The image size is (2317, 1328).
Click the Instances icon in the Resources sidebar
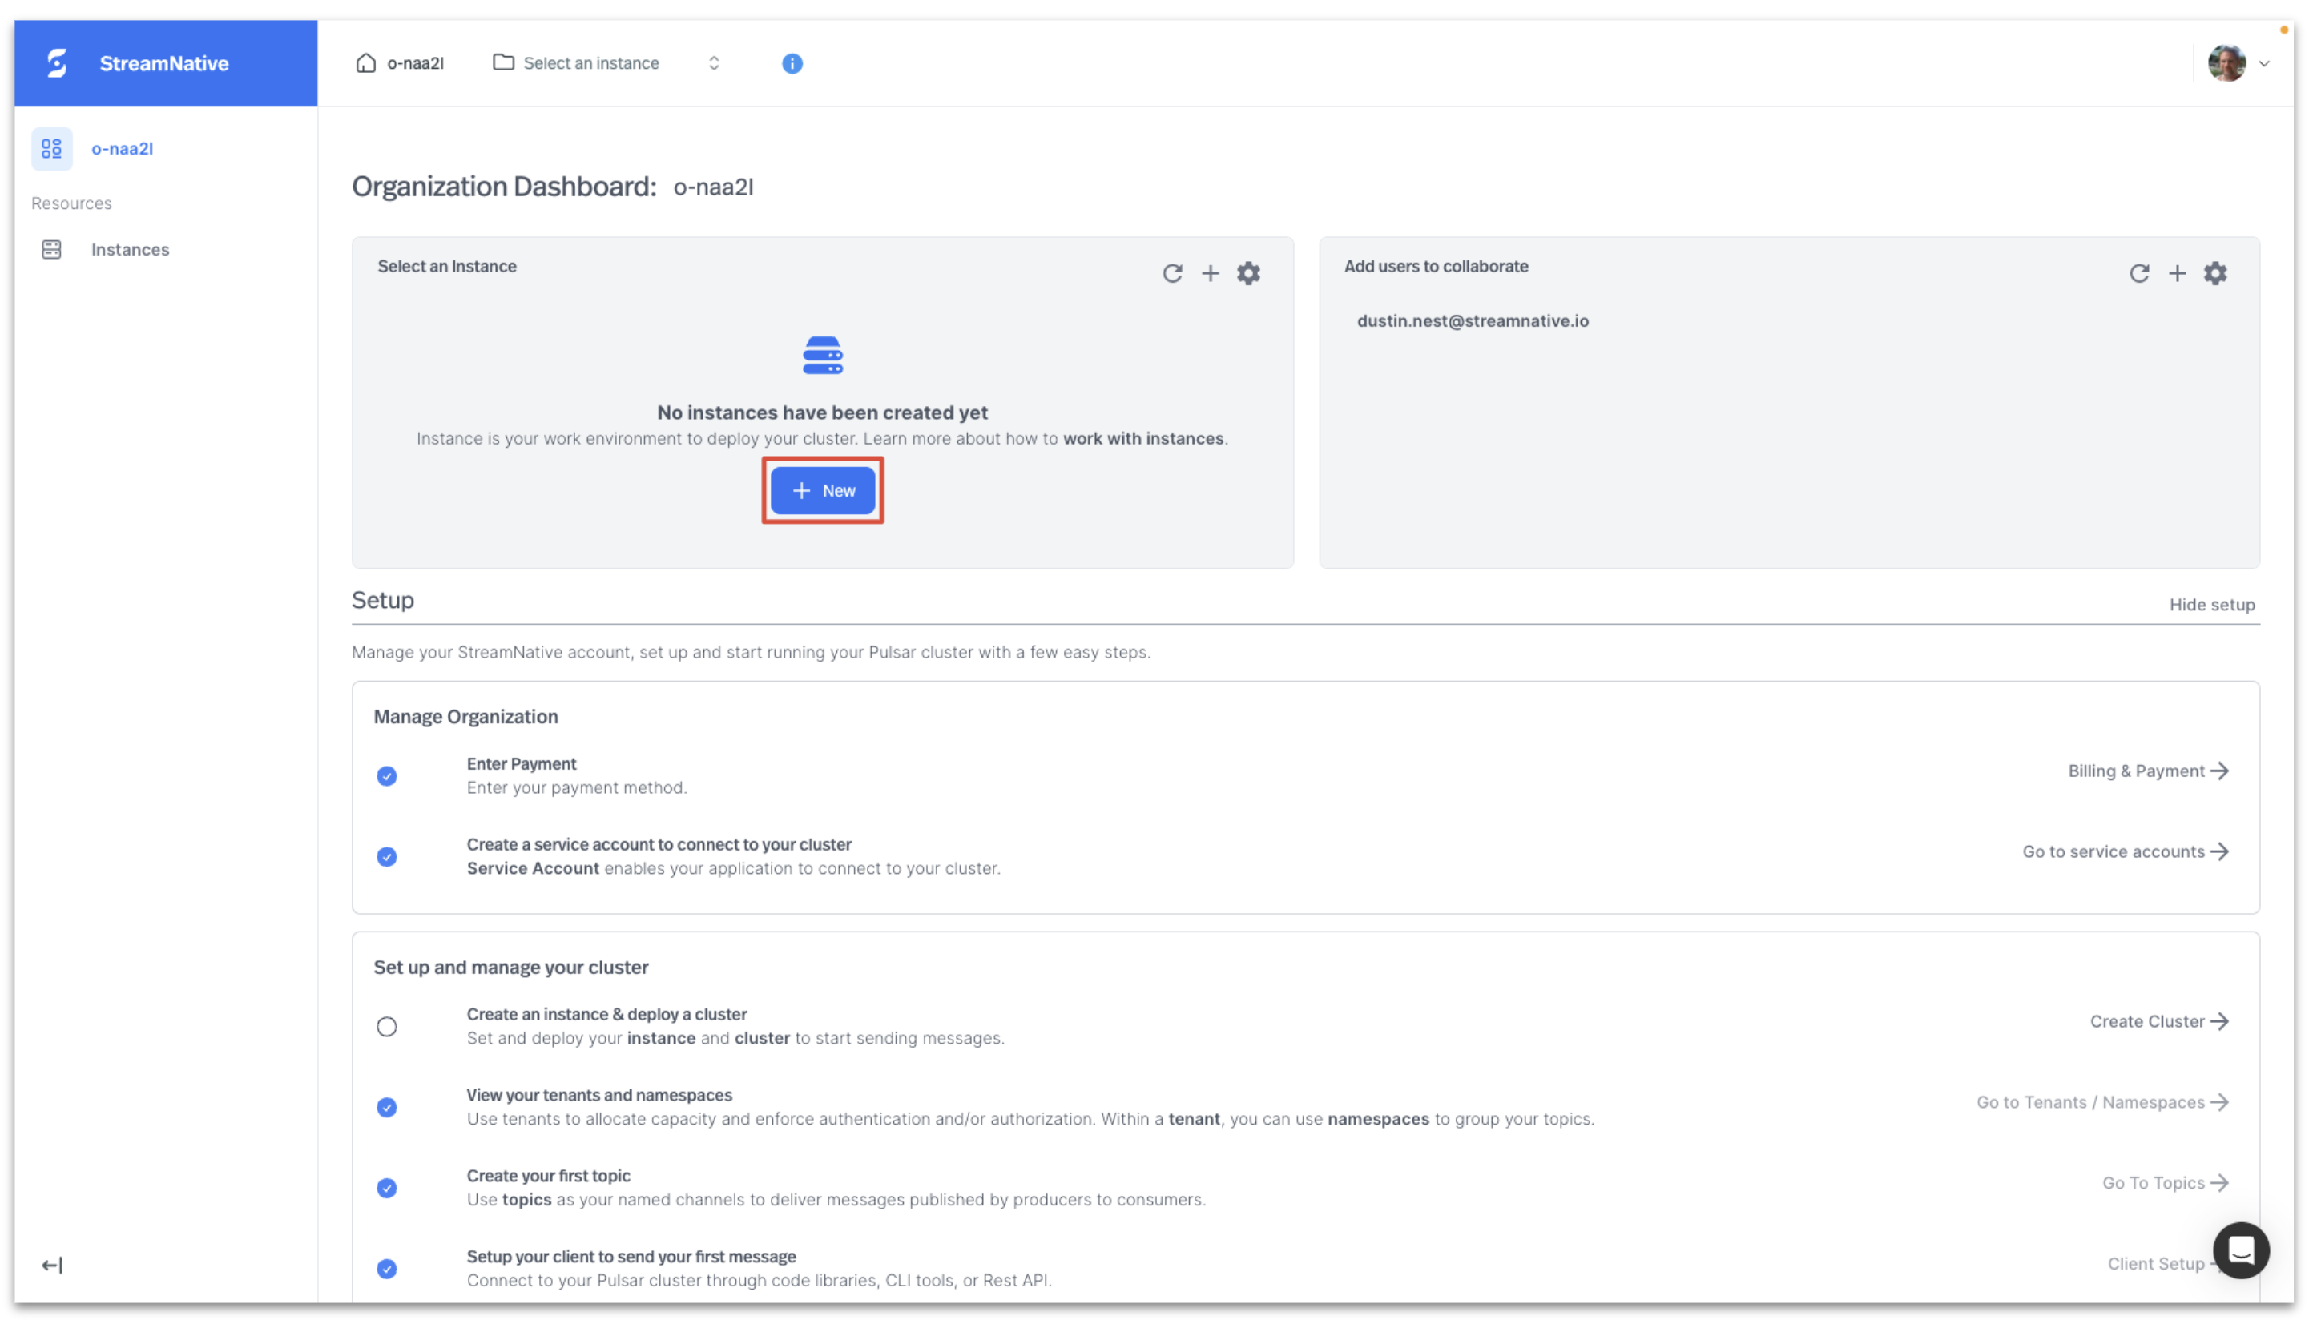tap(51, 248)
